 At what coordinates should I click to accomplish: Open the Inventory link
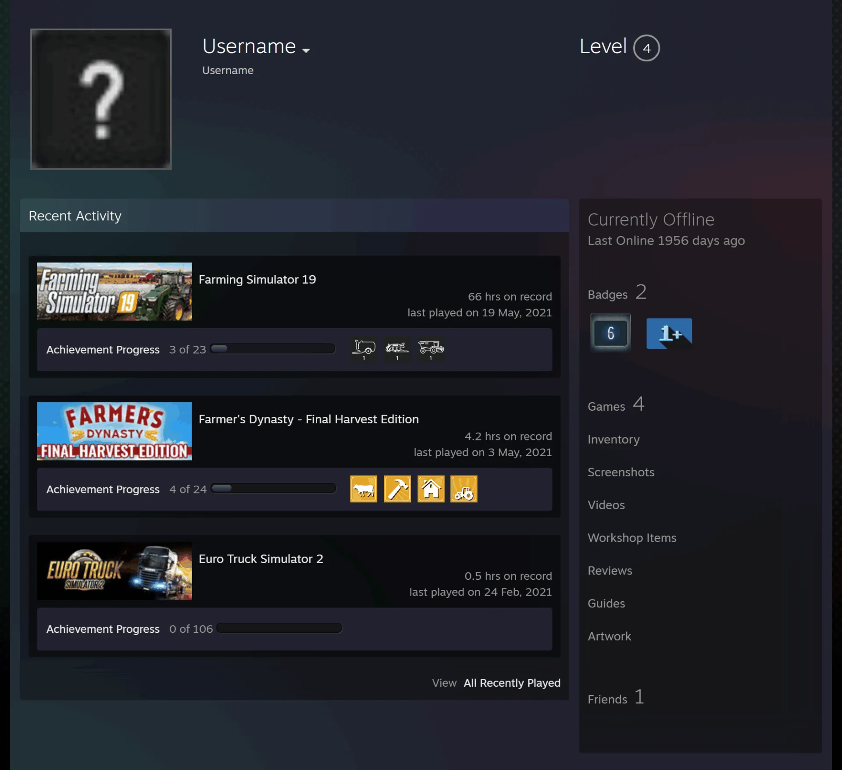click(x=614, y=439)
